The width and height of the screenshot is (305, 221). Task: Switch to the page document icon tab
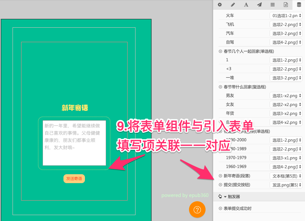[286, 5]
